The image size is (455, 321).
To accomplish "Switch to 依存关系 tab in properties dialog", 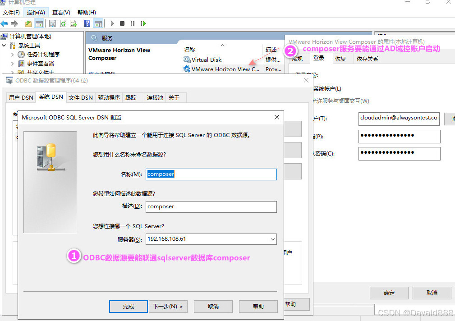I will click(368, 59).
